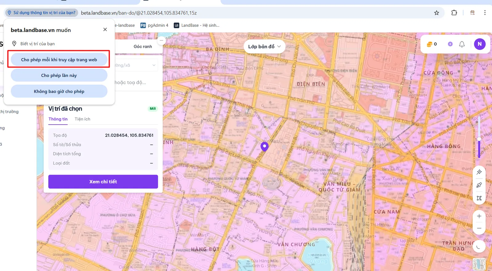The image size is (492, 271).
Task: Switch to the Thông tin tab
Action: (58, 119)
